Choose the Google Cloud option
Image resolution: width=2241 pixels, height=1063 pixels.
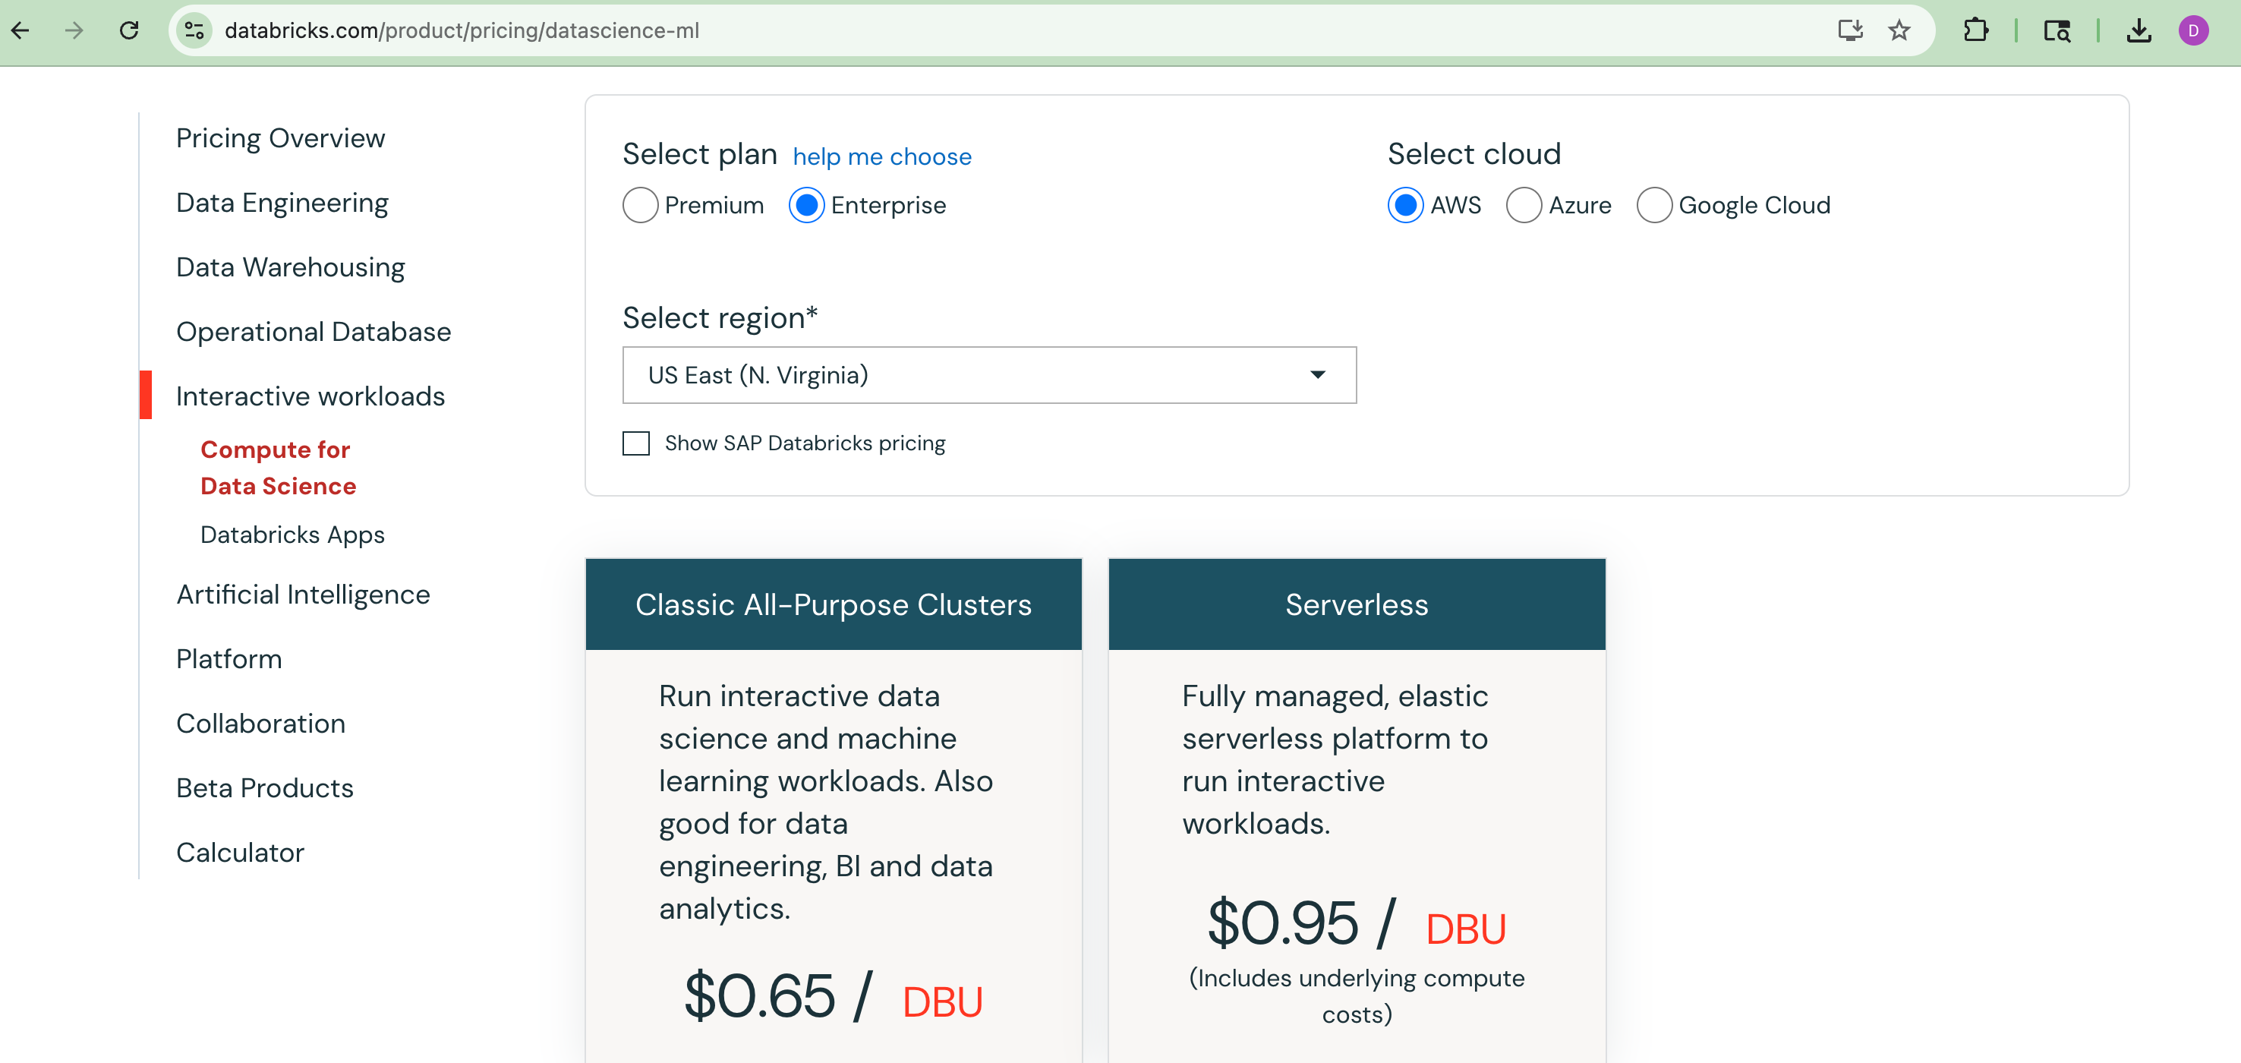(x=1653, y=205)
